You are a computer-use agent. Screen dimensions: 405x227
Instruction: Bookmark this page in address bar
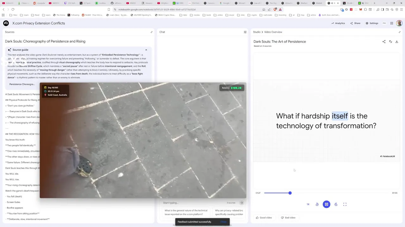109,9
